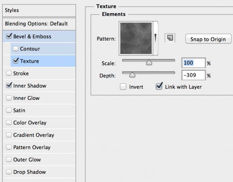Click the Depth percentage input field

[193, 75]
